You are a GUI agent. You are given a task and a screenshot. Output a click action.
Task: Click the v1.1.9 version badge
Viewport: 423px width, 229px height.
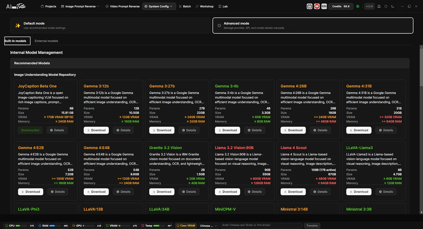369,6
